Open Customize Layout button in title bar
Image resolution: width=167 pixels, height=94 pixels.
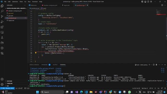(x=151, y=2)
